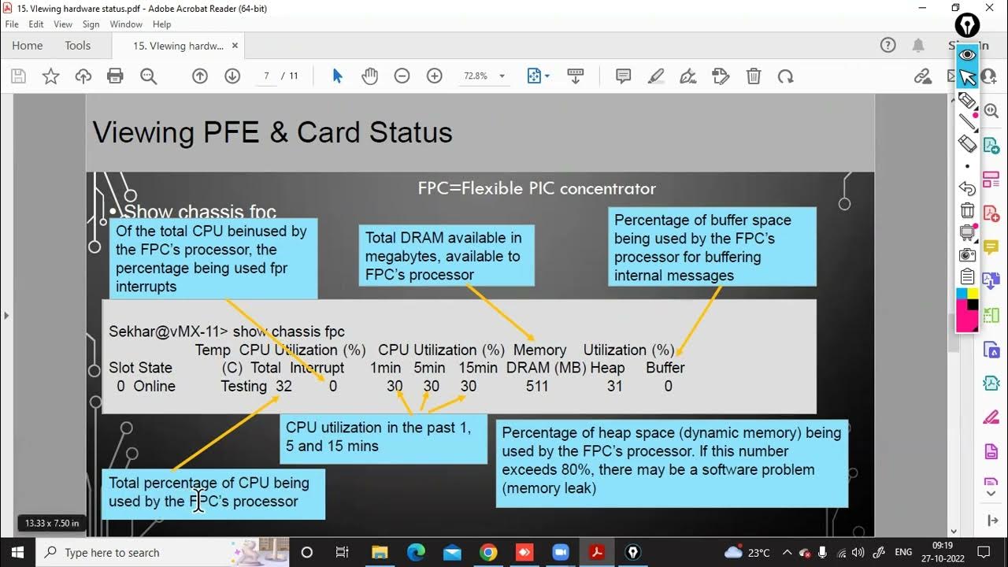Select the Epic Pen pencil tool
The image size is (1008, 567).
(x=967, y=100)
